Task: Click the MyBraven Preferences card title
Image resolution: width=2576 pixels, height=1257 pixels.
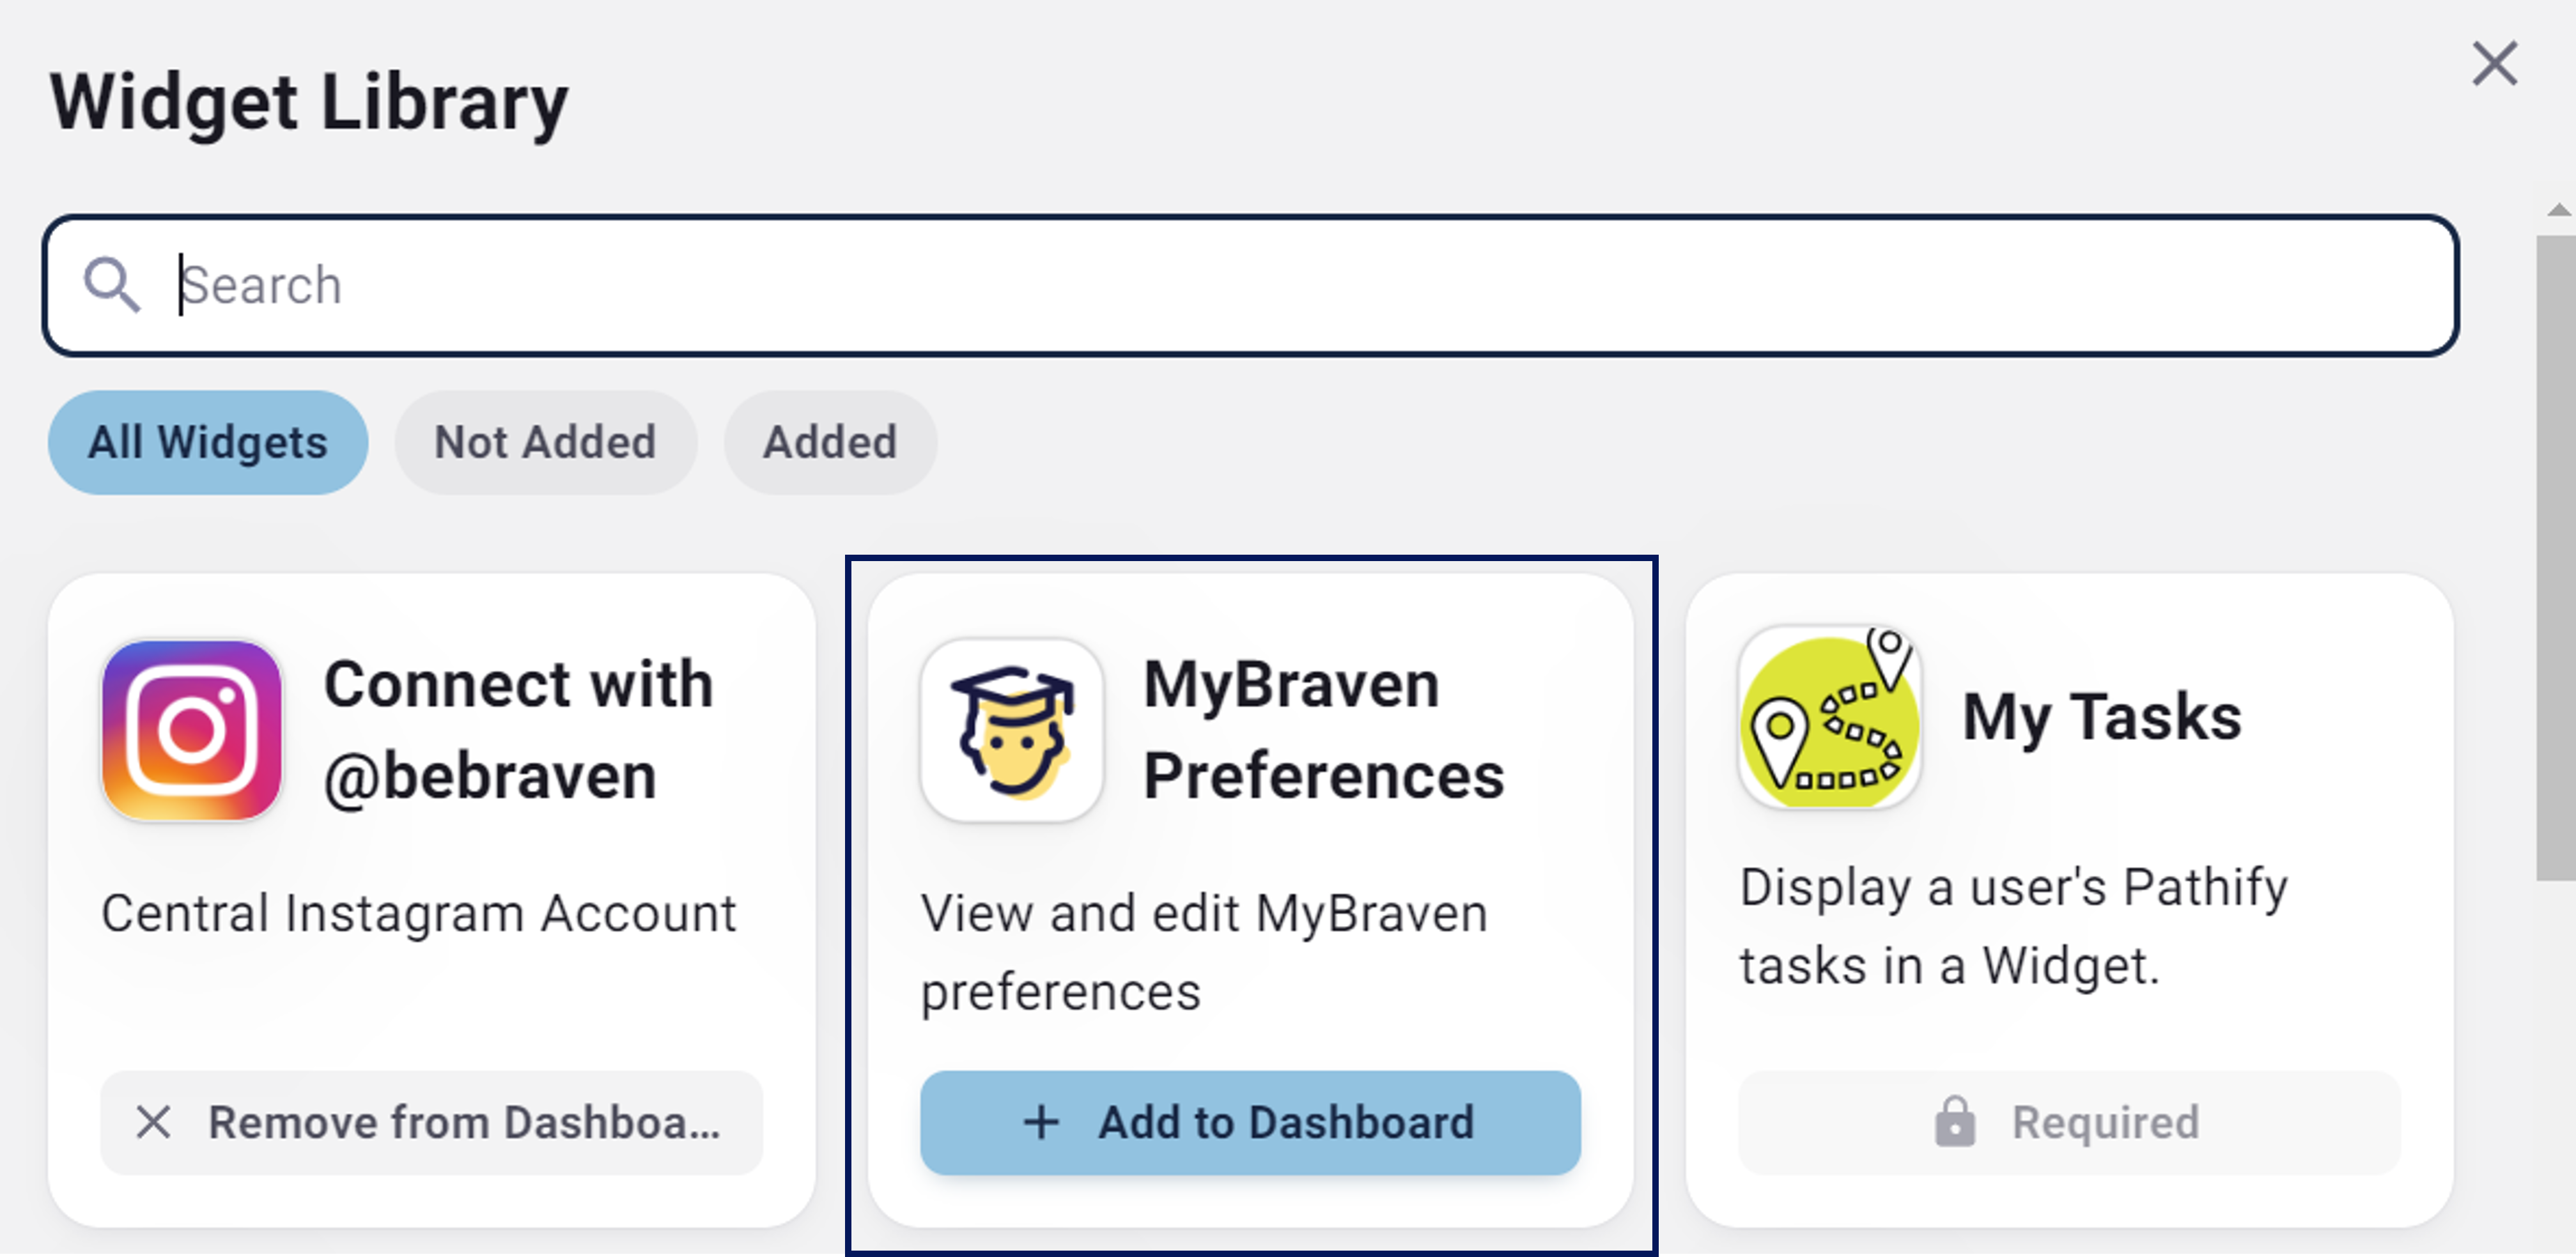Action: tap(1322, 731)
